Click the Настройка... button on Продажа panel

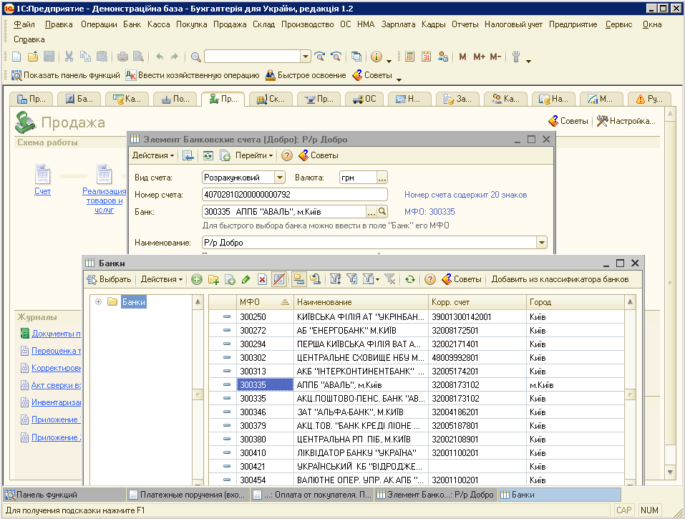pos(626,121)
